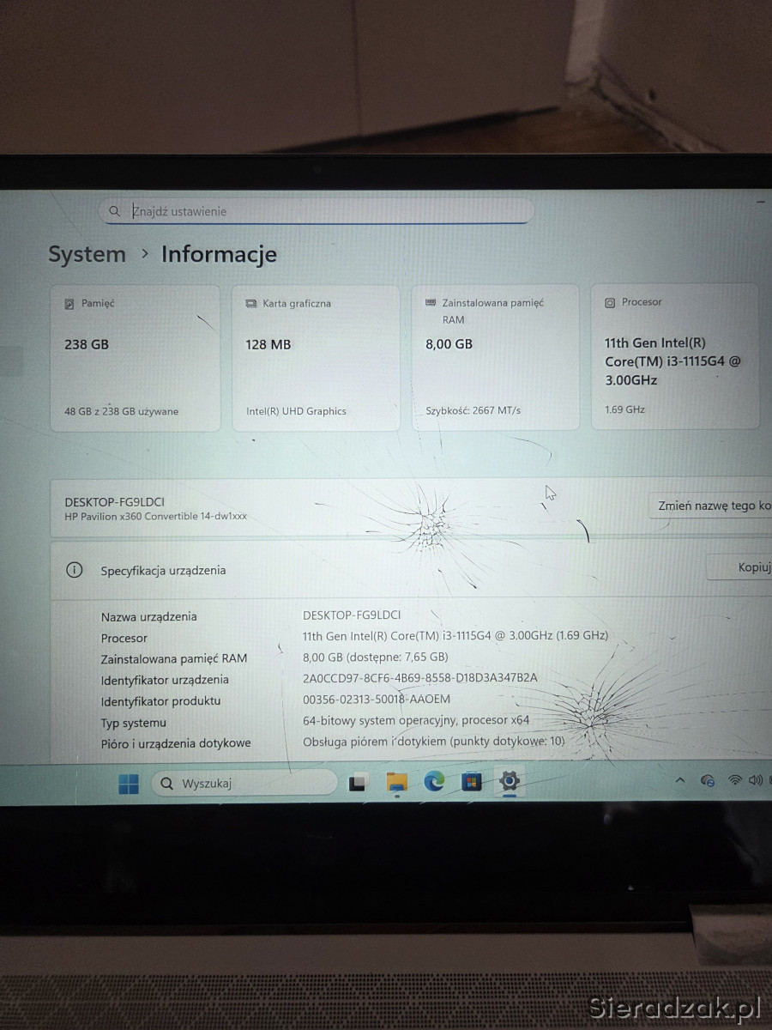Click the Settings gear taskbar icon
Screen dimensions: 772x1030
(510, 780)
